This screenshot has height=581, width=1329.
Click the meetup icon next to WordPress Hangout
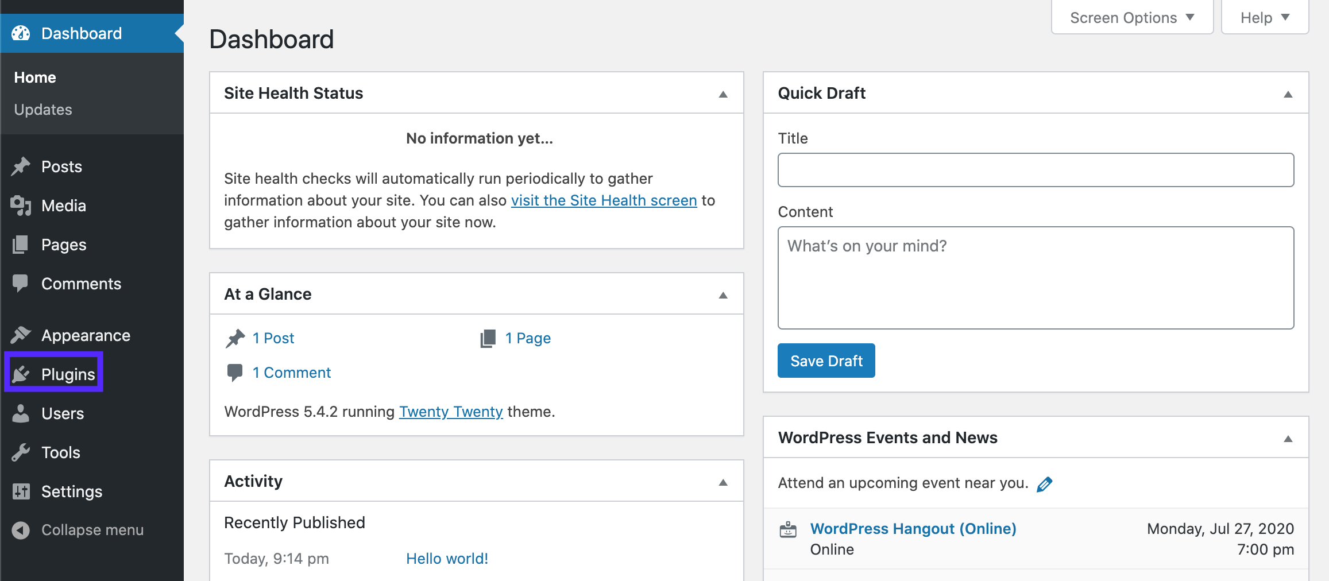[788, 529]
